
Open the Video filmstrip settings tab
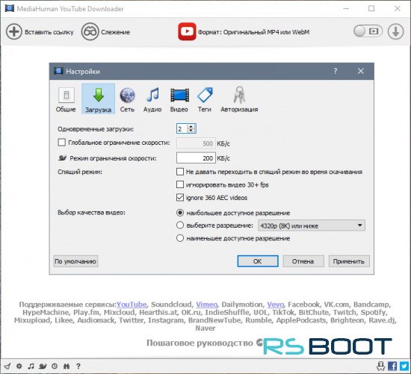[x=179, y=100]
